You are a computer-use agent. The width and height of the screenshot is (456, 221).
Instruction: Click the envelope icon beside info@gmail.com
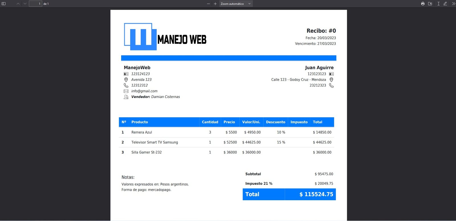point(126,91)
